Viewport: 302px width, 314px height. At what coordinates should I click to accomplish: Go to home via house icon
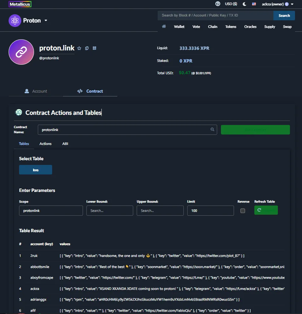click(x=164, y=26)
